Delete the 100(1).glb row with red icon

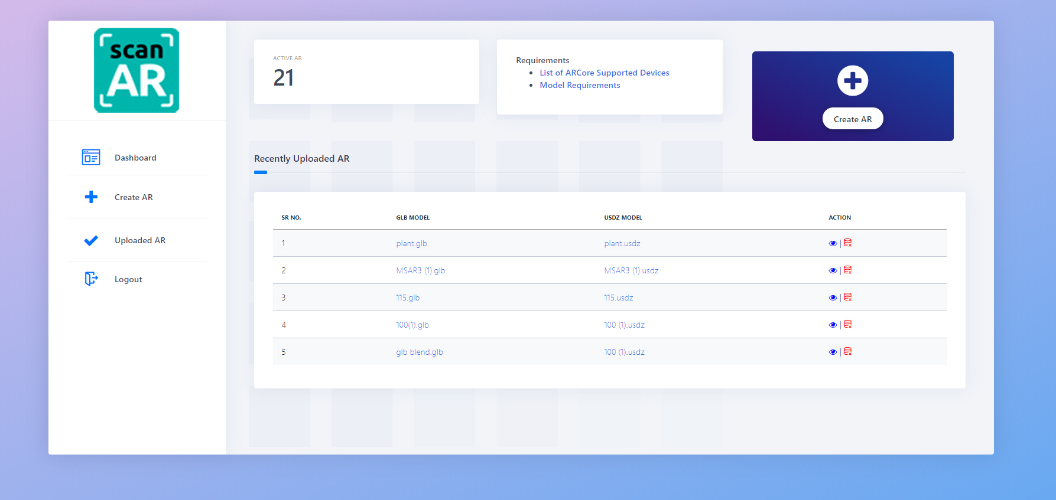[847, 324]
